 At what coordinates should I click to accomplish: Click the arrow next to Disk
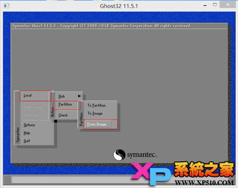point(79,96)
